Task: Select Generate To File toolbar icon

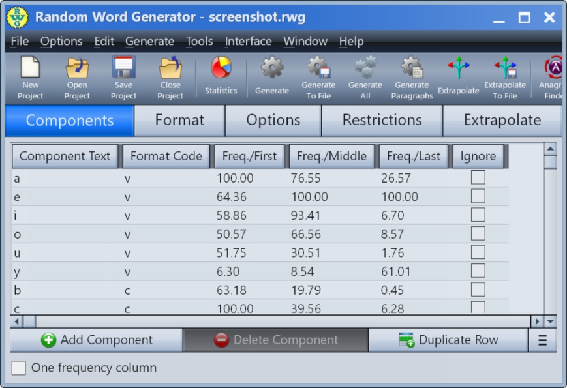Action: [x=318, y=68]
